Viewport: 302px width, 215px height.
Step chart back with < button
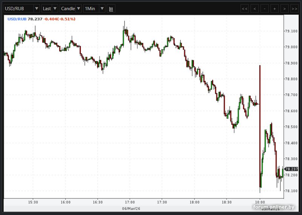point(254,9)
